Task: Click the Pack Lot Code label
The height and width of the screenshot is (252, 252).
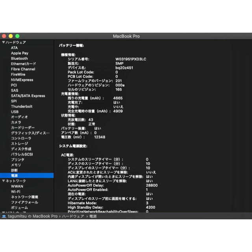Action: (81, 72)
